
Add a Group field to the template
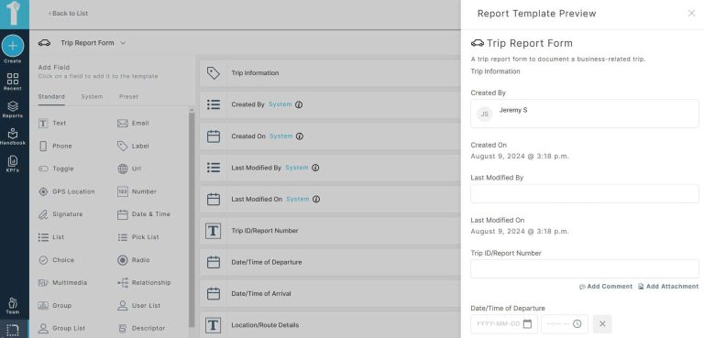55,306
